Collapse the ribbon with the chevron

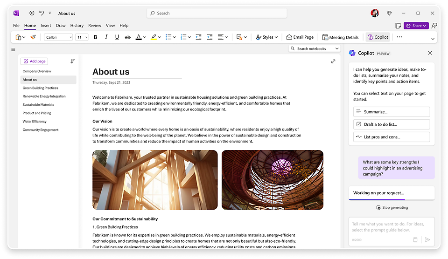(x=433, y=39)
